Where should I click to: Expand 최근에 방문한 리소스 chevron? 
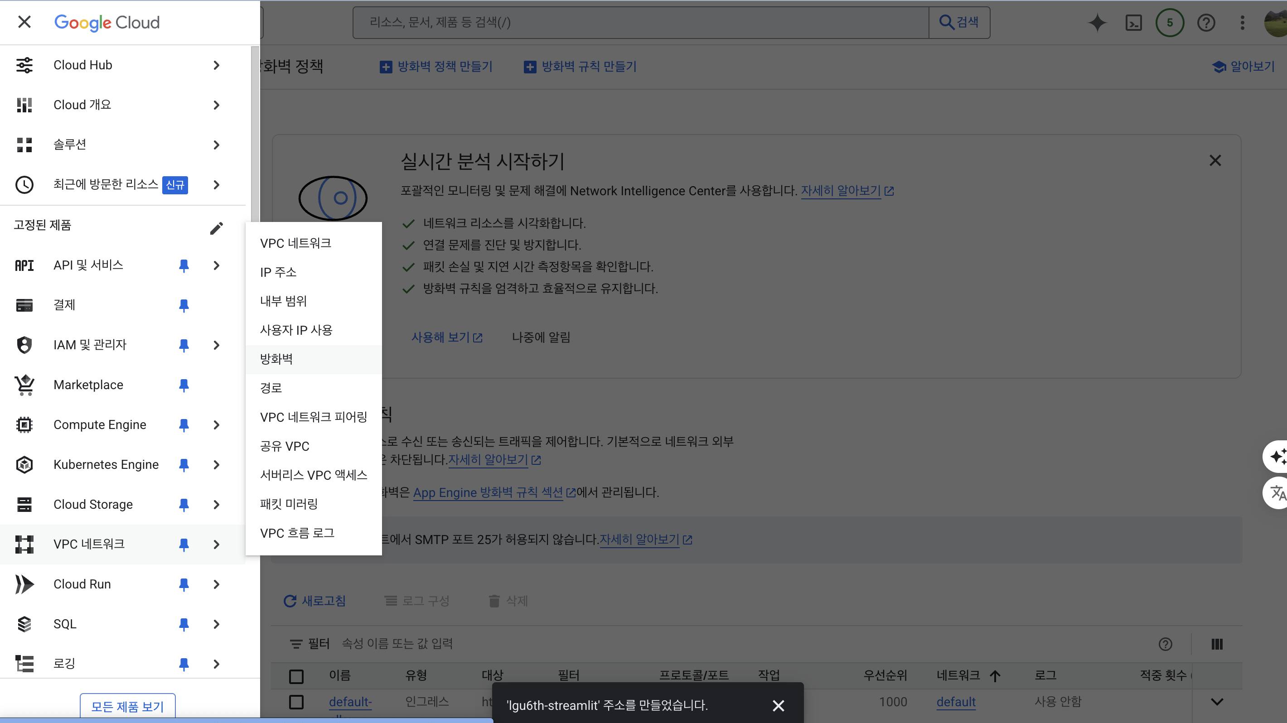pyautogui.click(x=216, y=185)
